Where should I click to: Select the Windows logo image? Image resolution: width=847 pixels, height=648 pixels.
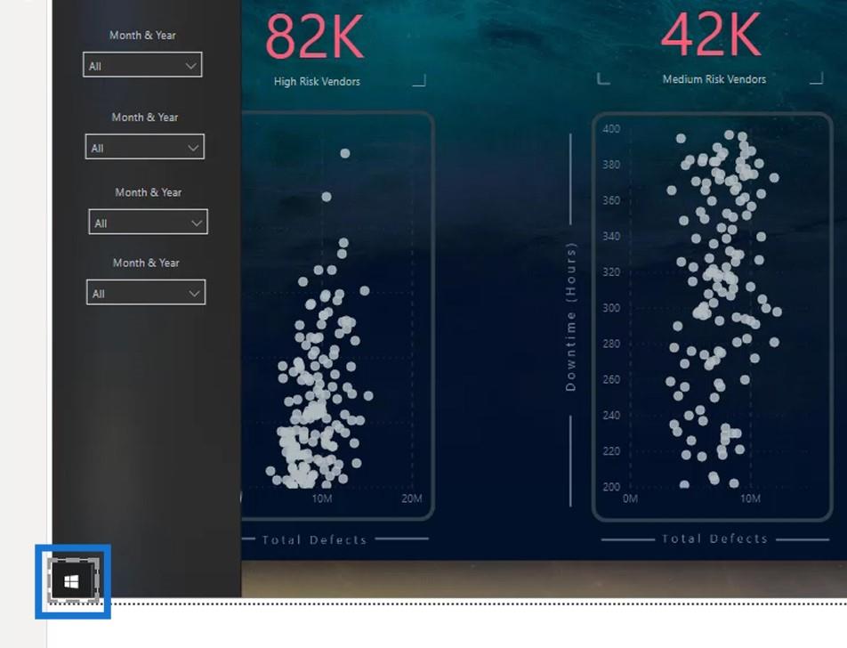(x=73, y=580)
